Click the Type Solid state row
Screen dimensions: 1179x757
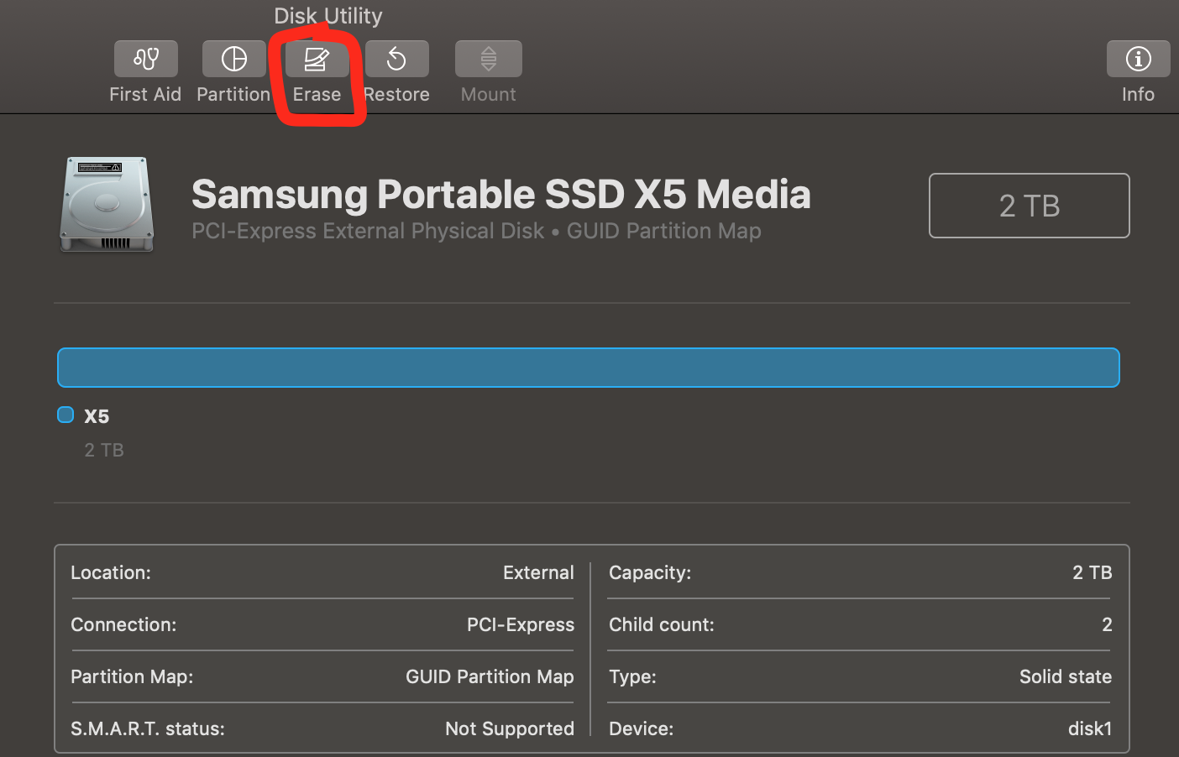coord(859,676)
